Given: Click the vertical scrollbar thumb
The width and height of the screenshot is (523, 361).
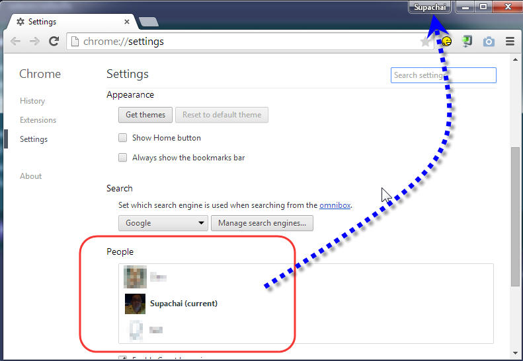Looking at the screenshot, I should (515, 216).
